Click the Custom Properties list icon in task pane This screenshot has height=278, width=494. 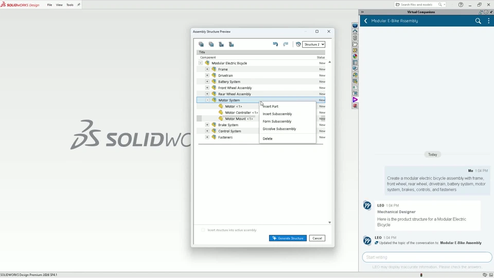pyautogui.click(x=355, y=63)
